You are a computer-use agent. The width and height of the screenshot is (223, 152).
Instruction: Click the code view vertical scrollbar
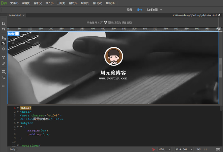tap(221, 108)
